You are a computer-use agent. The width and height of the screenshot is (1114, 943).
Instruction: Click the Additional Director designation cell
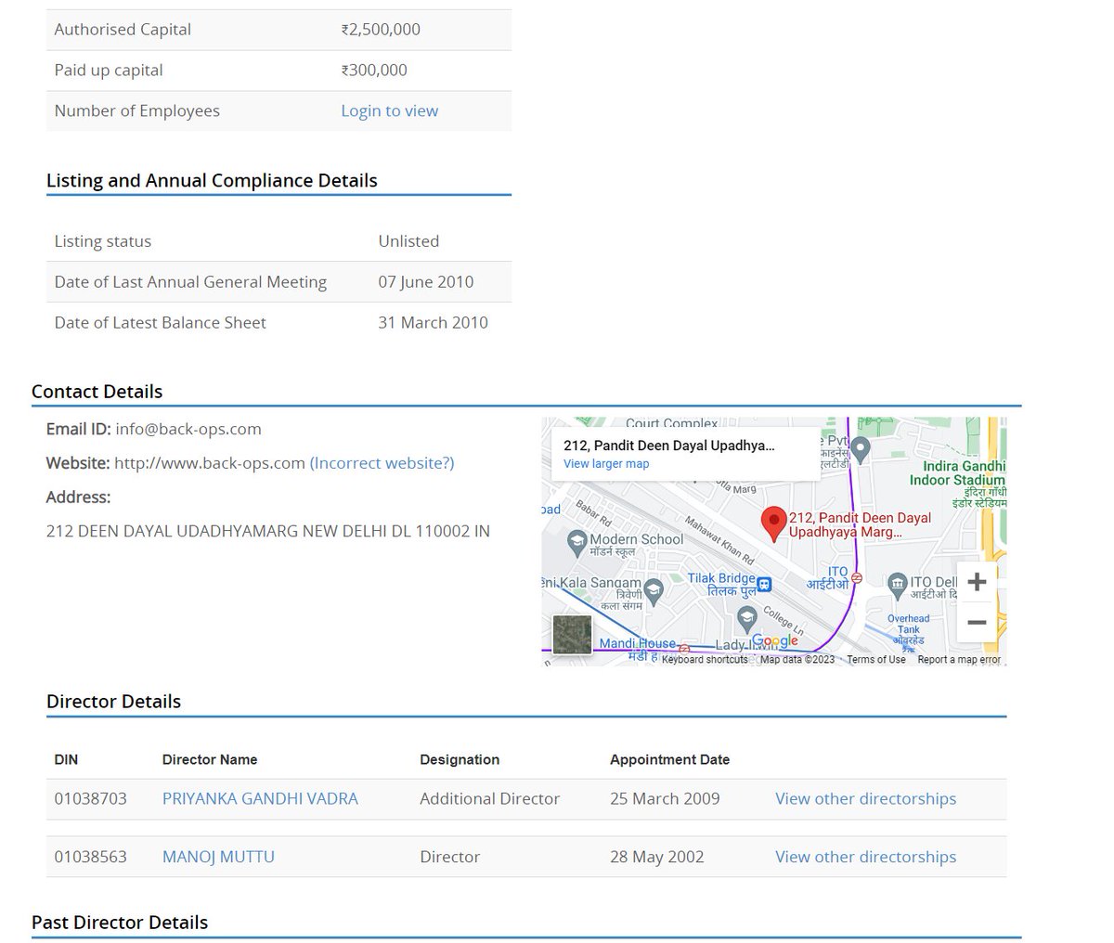coord(489,798)
